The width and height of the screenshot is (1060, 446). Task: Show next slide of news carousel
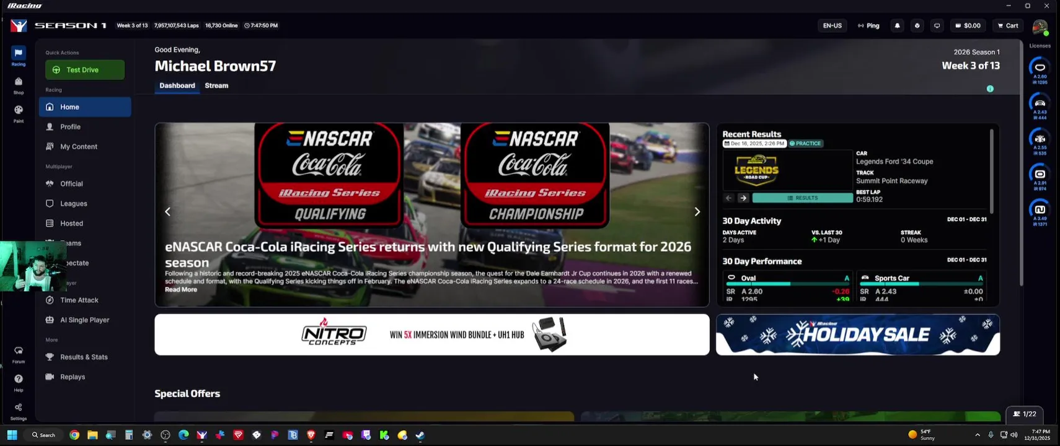[697, 212]
